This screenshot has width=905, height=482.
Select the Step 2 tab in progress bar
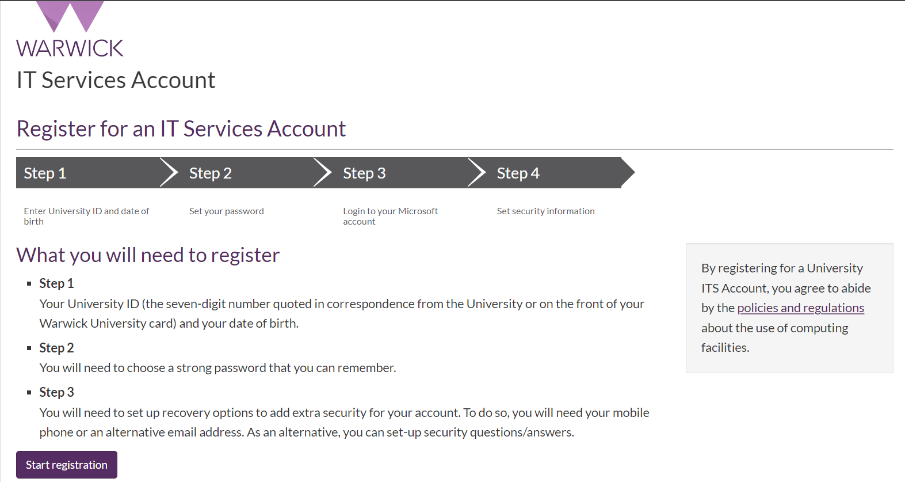(211, 173)
